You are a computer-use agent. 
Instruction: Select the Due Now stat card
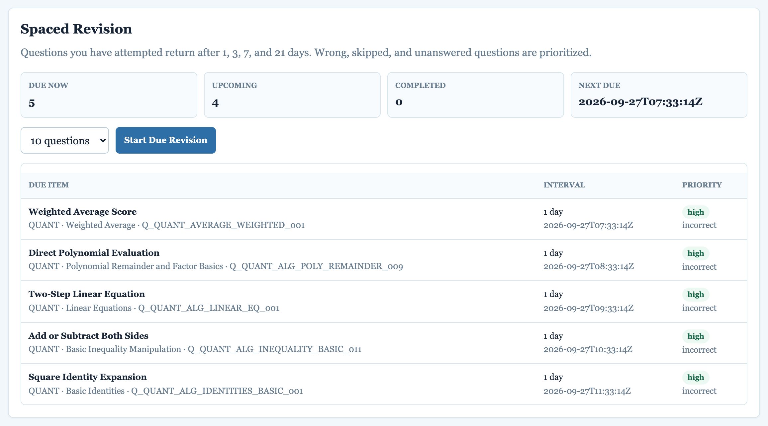109,95
